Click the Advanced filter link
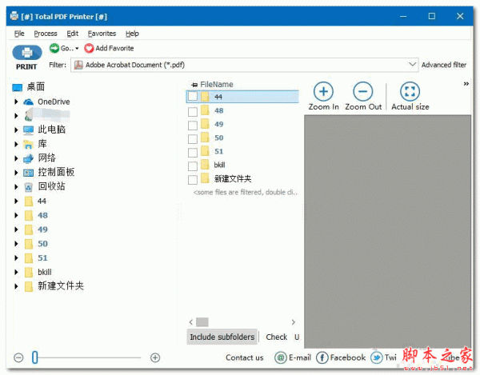 443,65
